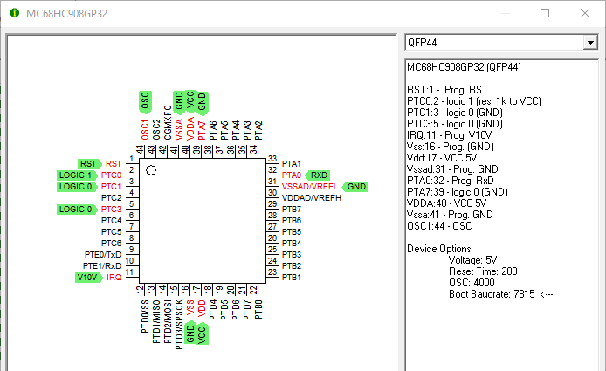606x371 pixels.
Task: Click the GND tag above PTA7
Action: pyautogui.click(x=202, y=103)
